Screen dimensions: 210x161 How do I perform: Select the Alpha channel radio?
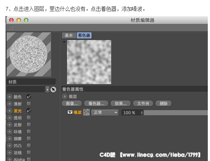pyautogui.click(x=10, y=159)
